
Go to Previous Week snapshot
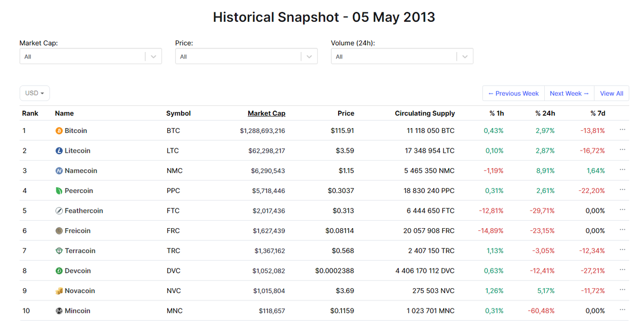[513, 94]
